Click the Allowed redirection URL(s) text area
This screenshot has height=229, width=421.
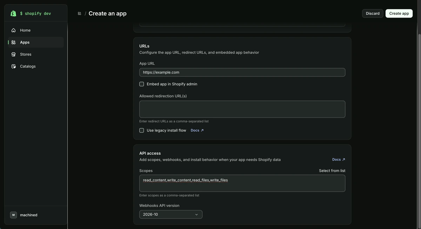(x=242, y=109)
